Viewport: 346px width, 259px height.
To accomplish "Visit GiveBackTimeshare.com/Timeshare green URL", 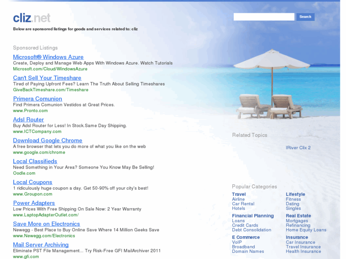I will [50, 90].
